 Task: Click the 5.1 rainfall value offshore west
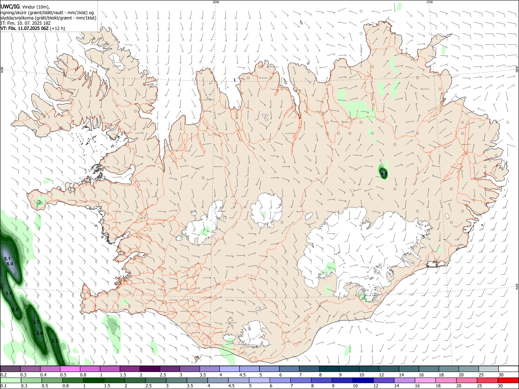7,259
